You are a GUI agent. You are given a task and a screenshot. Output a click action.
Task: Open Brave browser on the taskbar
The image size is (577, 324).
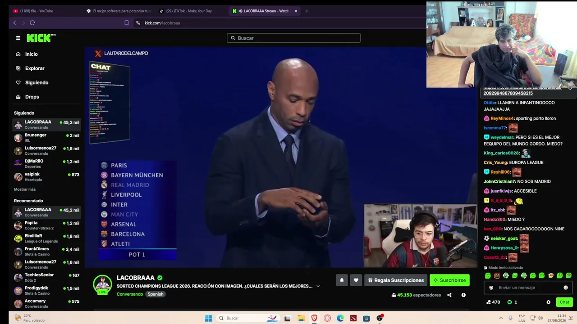(x=314, y=318)
